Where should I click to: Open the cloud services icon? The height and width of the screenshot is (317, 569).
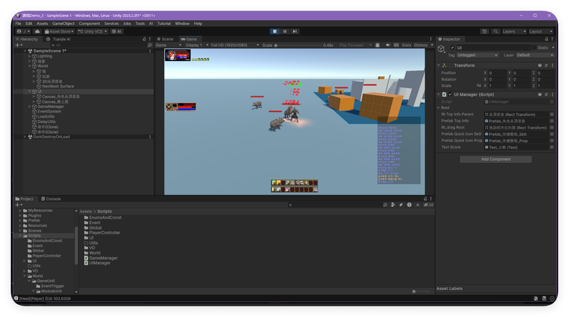pyautogui.click(x=38, y=31)
